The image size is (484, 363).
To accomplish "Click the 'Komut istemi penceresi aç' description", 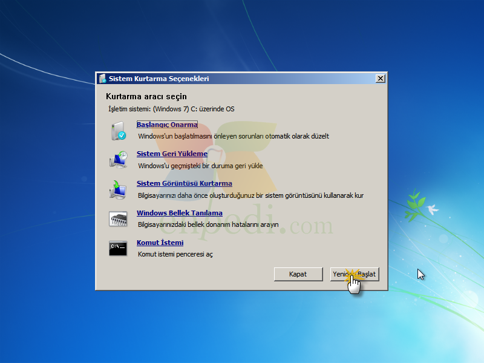I will click(x=175, y=254).
